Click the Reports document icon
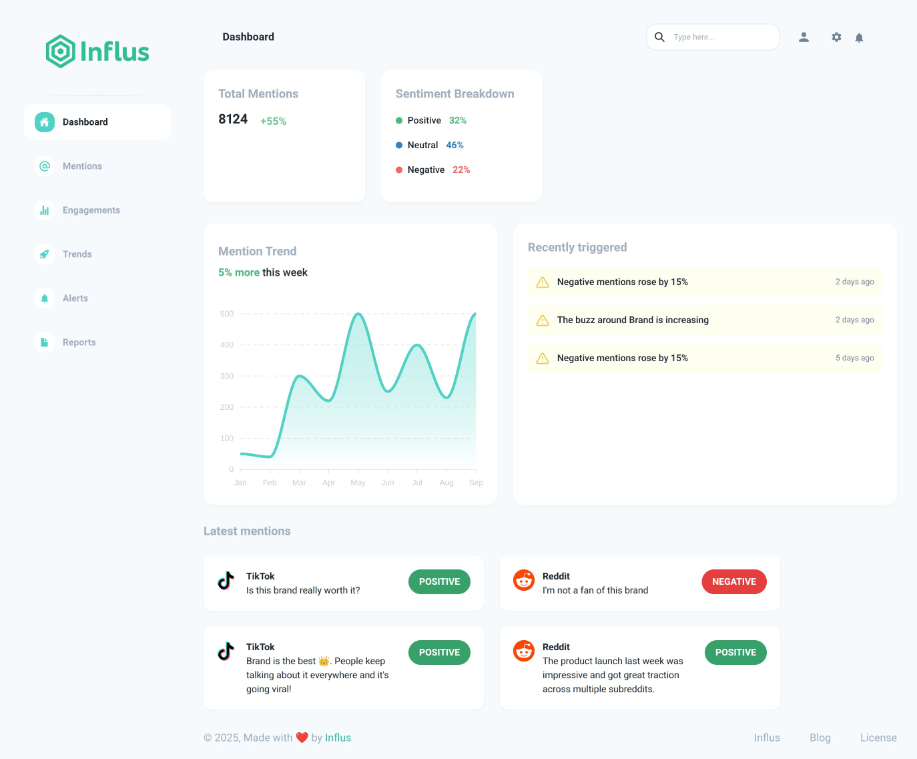 click(x=45, y=342)
